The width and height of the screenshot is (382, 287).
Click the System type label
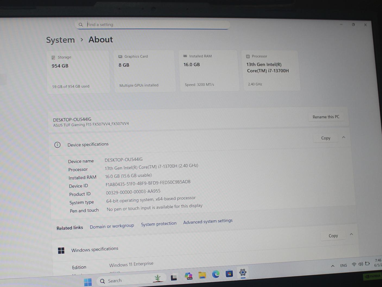coord(81,202)
